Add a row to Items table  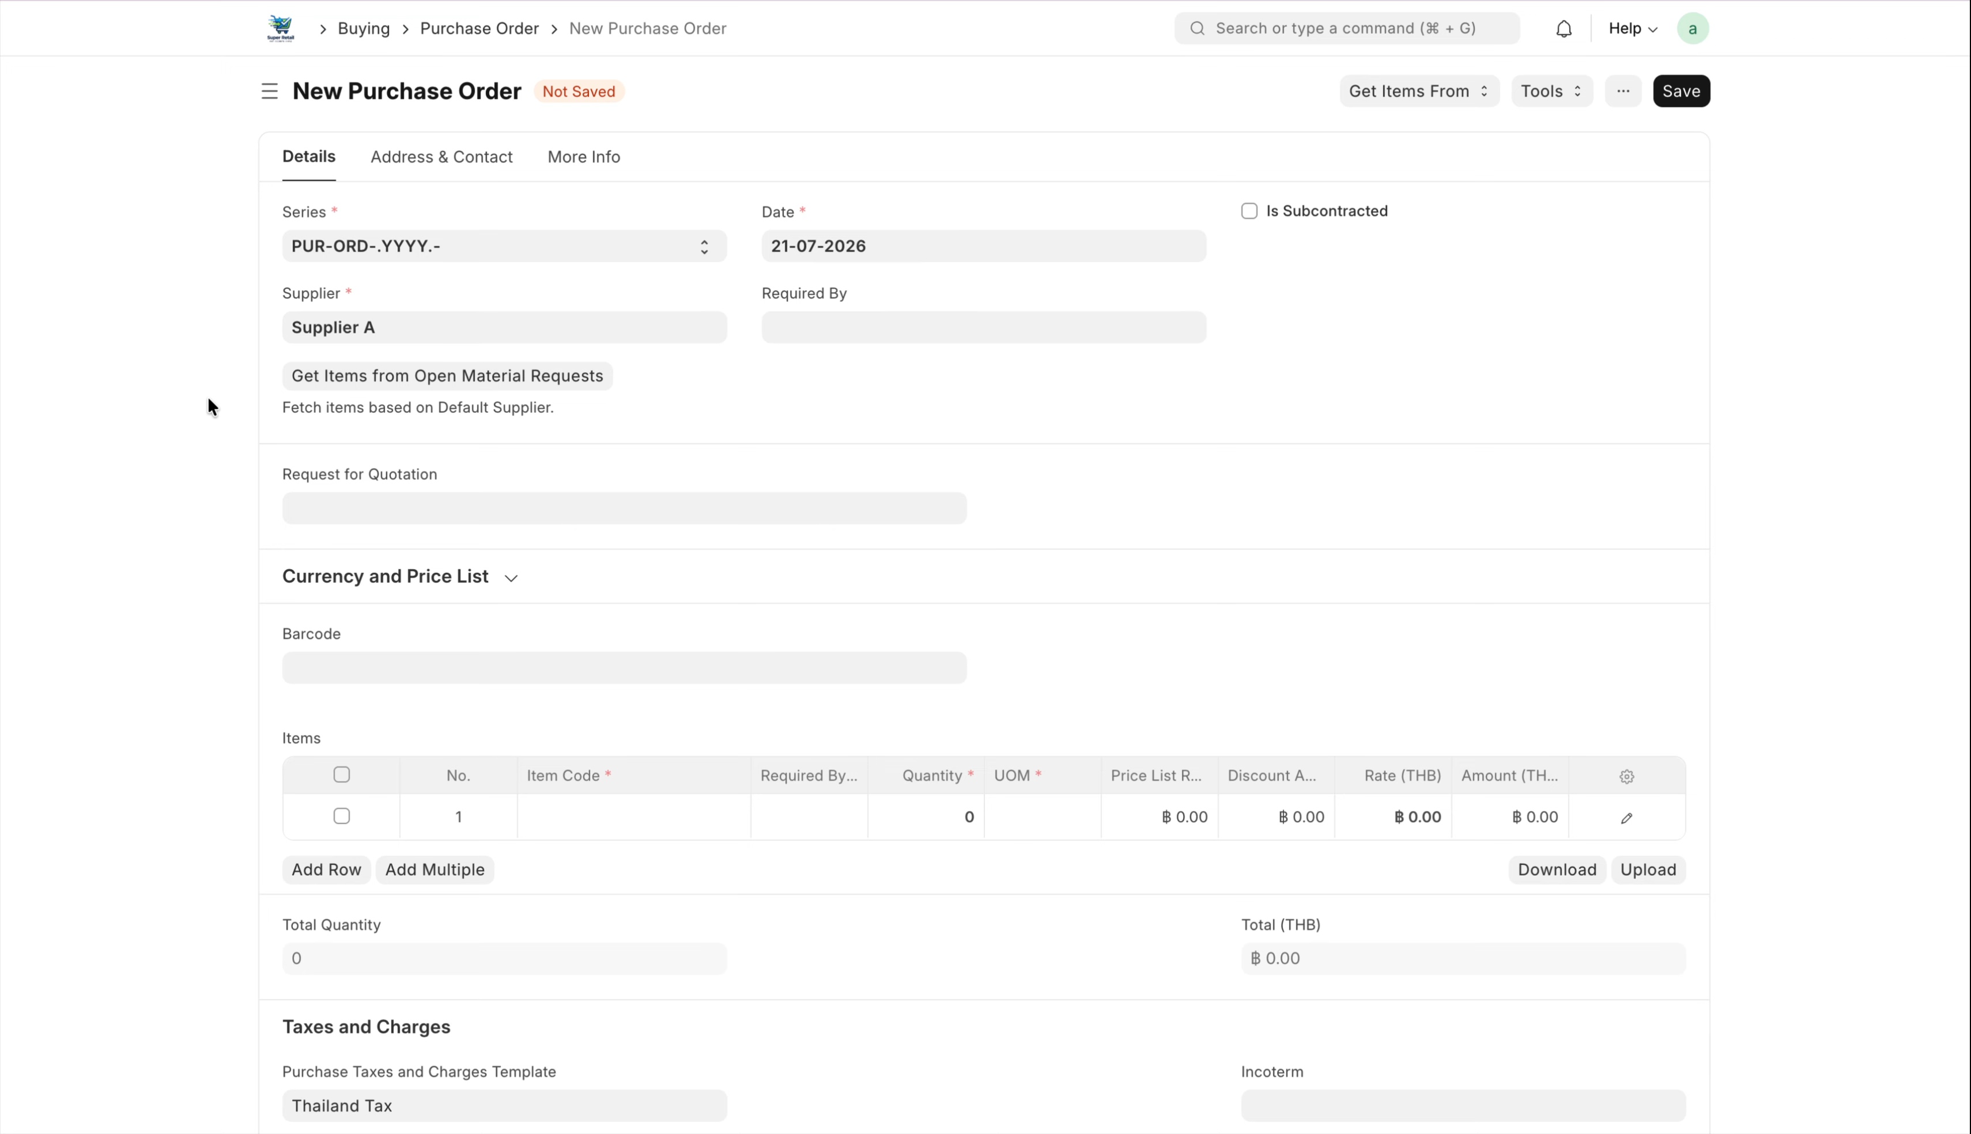(326, 870)
